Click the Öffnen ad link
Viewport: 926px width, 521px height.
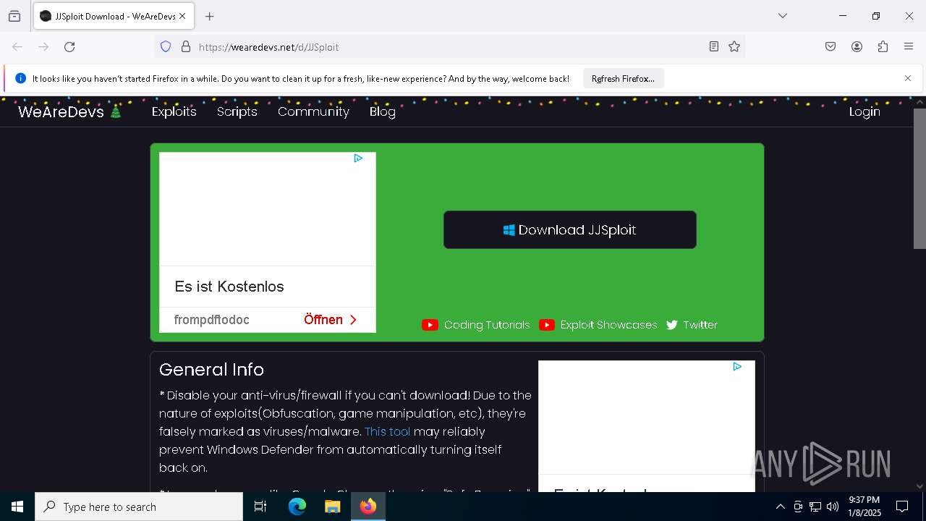tap(331, 320)
